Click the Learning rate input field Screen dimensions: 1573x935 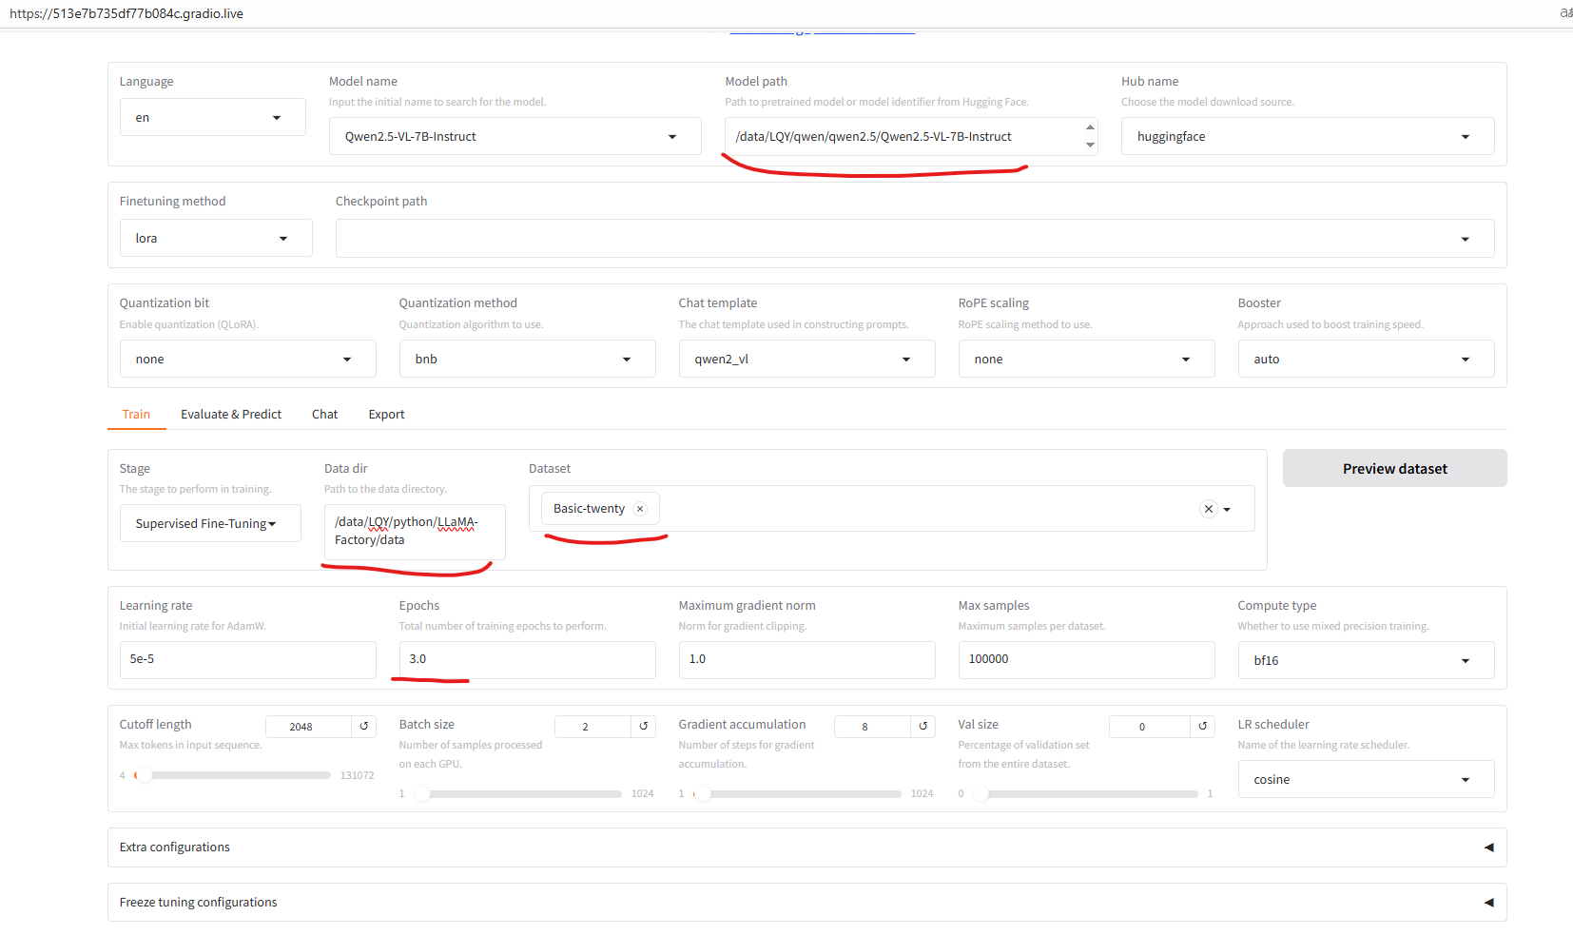tap(247, 659)
